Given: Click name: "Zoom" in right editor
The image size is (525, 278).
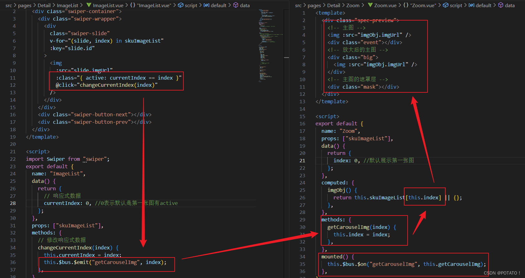Looking at the screenshot, I should pyautogui.click(x=341, y=131).
